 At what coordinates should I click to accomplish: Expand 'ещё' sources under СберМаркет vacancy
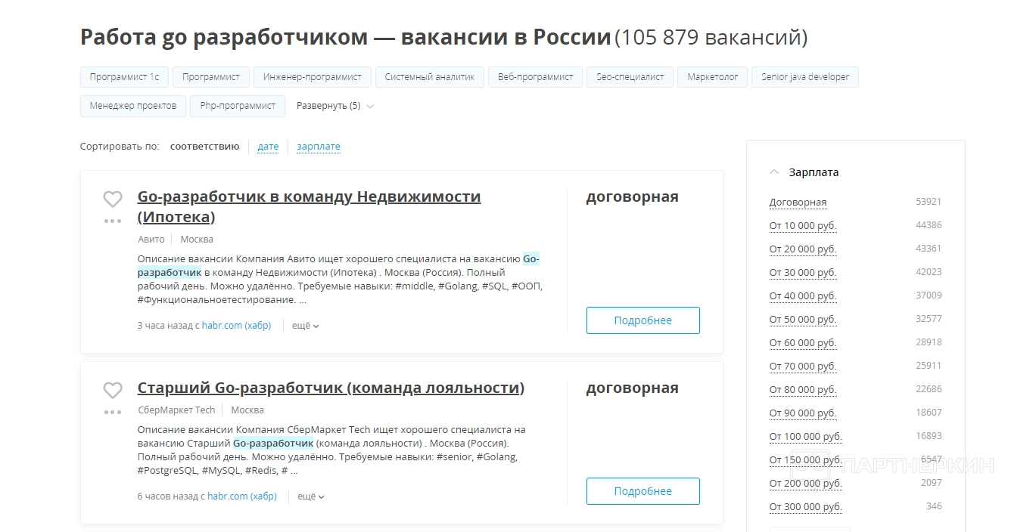[310, 496]
